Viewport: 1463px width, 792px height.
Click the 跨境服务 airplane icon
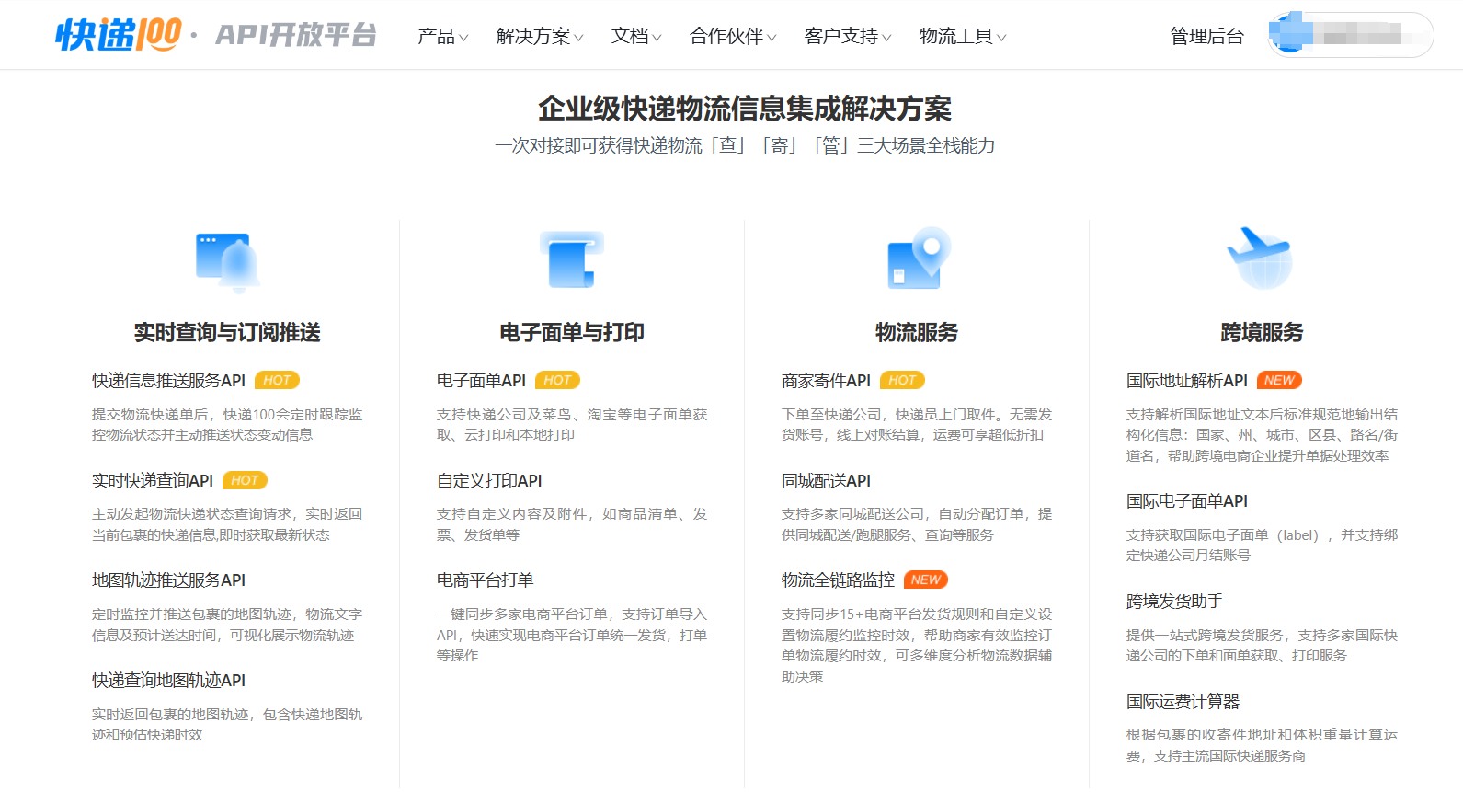pyautogui.click(x=1261, y=258)
